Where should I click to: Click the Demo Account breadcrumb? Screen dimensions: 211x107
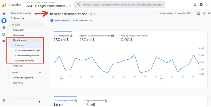[48, 3]
